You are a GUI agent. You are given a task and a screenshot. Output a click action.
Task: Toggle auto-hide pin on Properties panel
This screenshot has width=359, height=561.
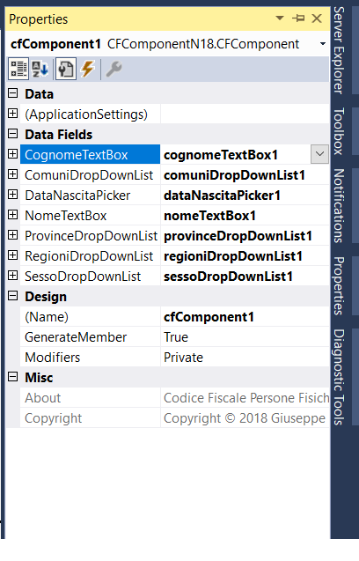(x=298, y=18)
